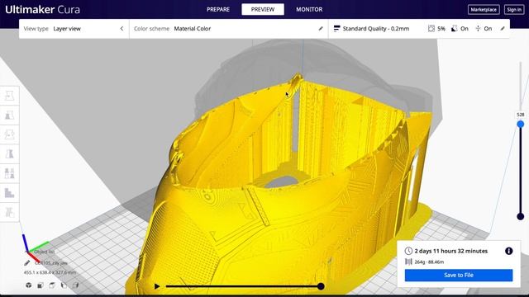The height and width of the screenshot is (297, 529).
Task: Click the '5%' infill value
Action: (441, 29)
